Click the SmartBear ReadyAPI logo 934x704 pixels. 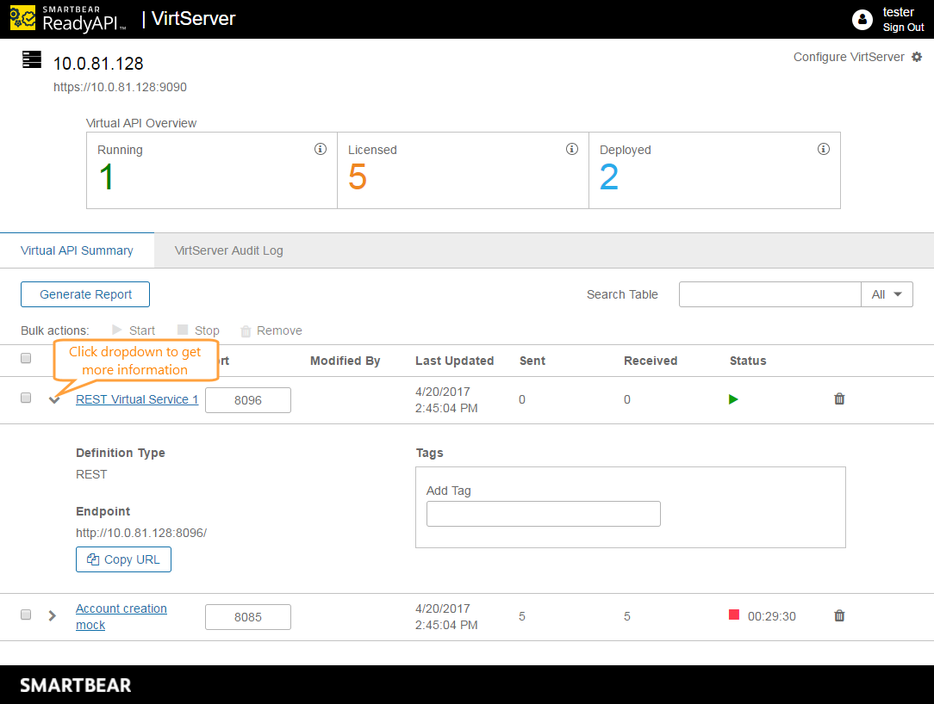click(x=69, y=18)
